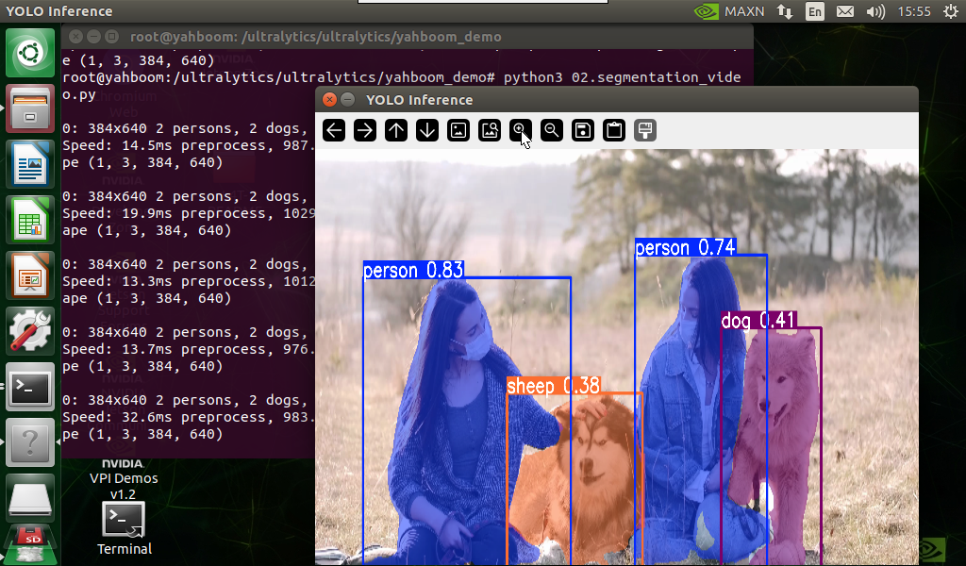Close the root@yahboom terminal window
The height and width of the screenshot is (566, 966).
click(75, 37)
